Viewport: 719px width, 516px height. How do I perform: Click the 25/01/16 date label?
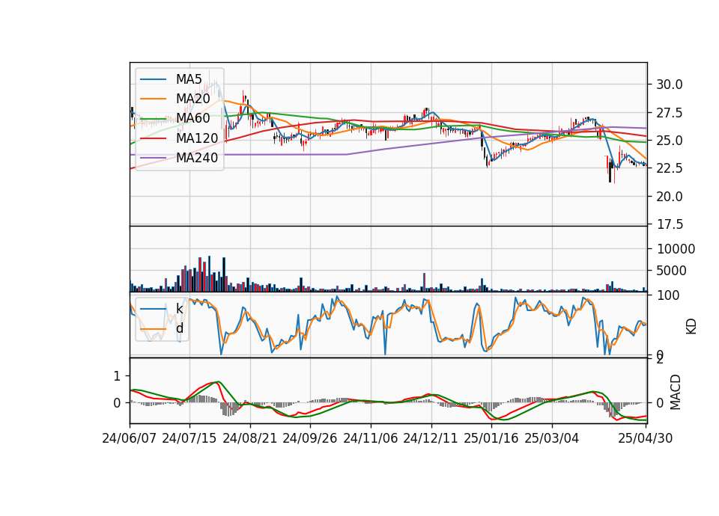coord(491,438)
